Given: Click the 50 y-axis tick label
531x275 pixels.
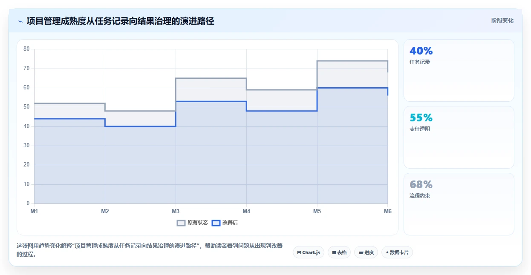Looking at the screenshot, I should coord(26,107).
